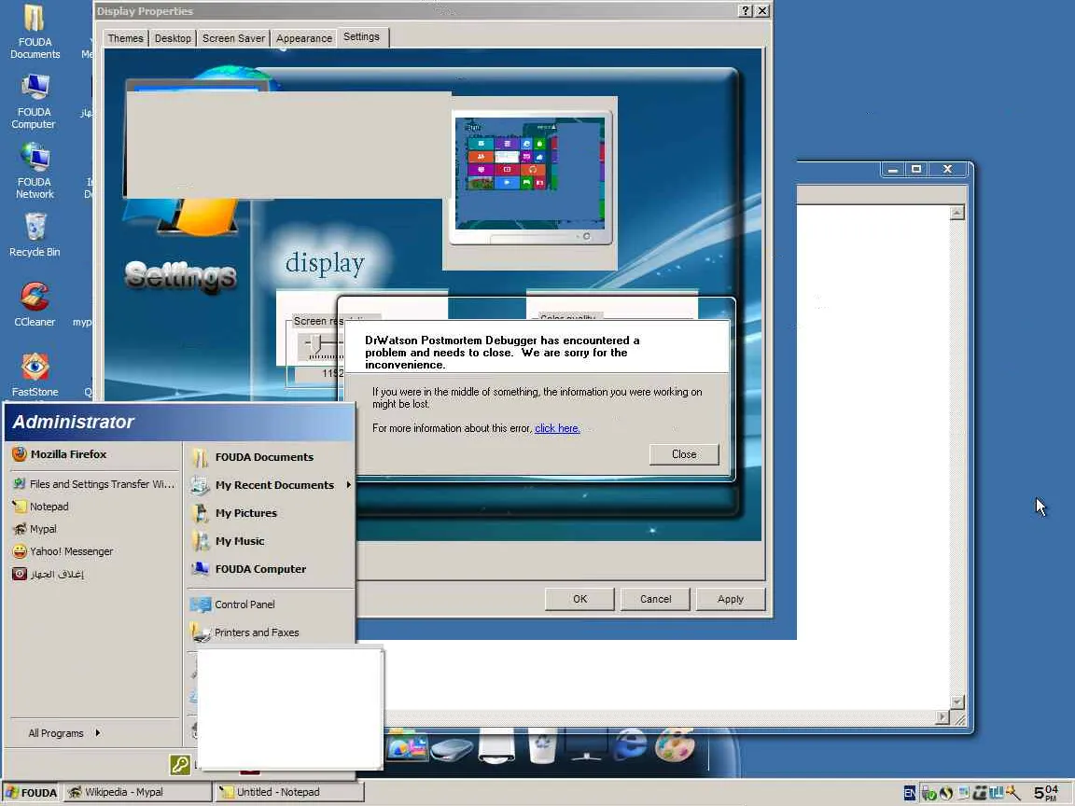Screen dimensions: 1075x806
Task: Click the round black-and-yellow tray icon
Action: click(x=947, y=794)
